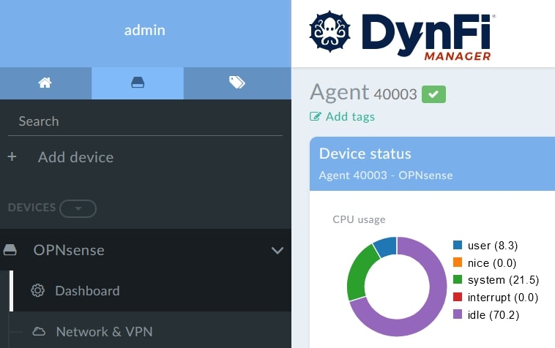555x348 pixels.
Task: Click the DynFi octopus logo icon
Action: point(329,31)
